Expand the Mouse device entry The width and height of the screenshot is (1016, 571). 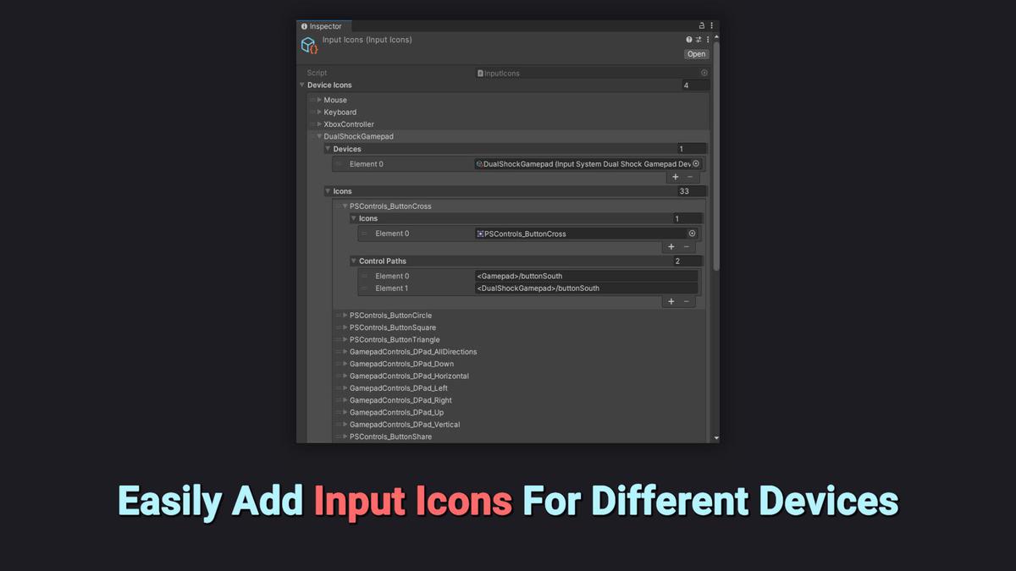click(x=319, y=100)
